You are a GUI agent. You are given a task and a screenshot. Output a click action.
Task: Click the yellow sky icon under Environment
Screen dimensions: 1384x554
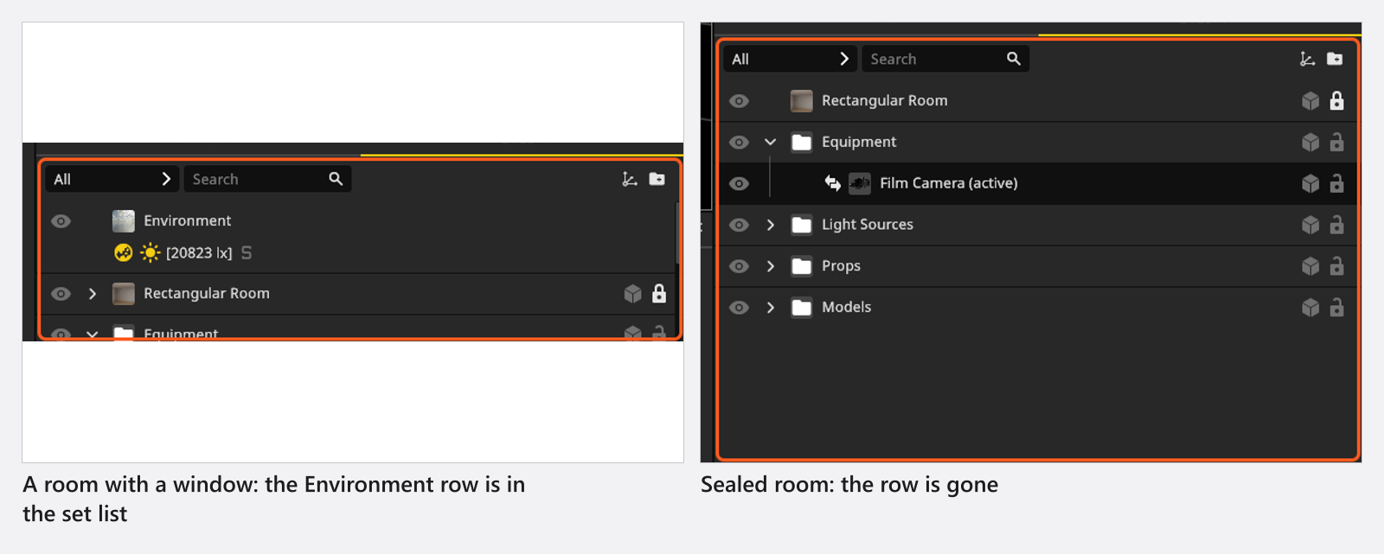[x=124, y=253]
